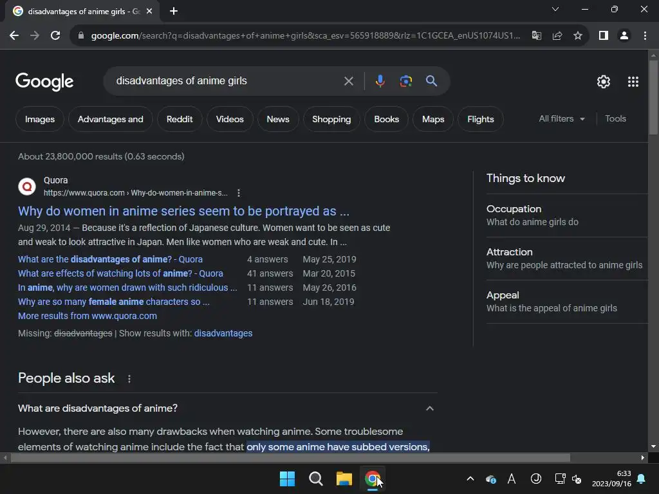Select the Shopping filter chip

point(331,119)
